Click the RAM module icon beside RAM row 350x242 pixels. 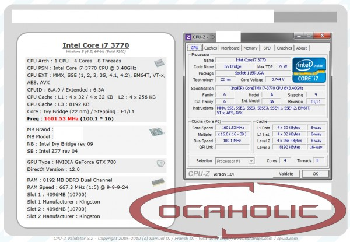(158, 182)
